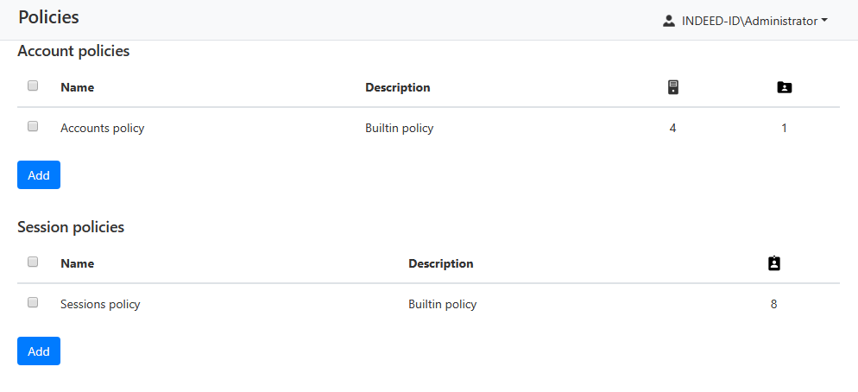Click the ID badge icon column header
The width and height of the screenshot is (858, 392).
click(x=773, y=263)
